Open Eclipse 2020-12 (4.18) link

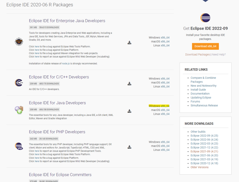tap(204, 163)
